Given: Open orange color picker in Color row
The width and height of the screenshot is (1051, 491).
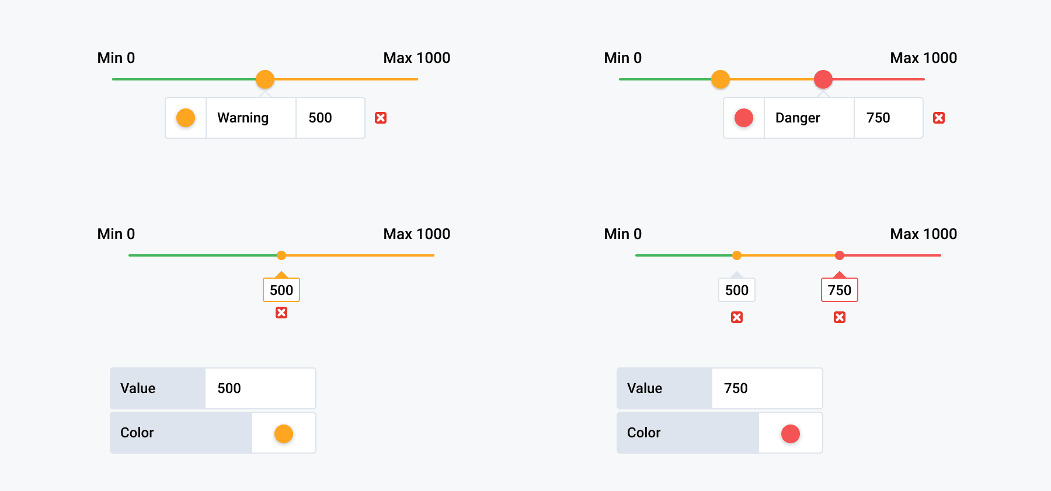Looking at the screenshot, I should [x=284, y=433].
